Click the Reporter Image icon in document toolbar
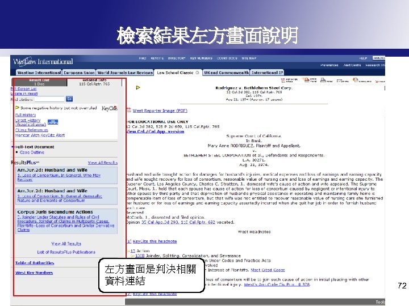Screen dimensions: 409x306 tap(289, 80)
